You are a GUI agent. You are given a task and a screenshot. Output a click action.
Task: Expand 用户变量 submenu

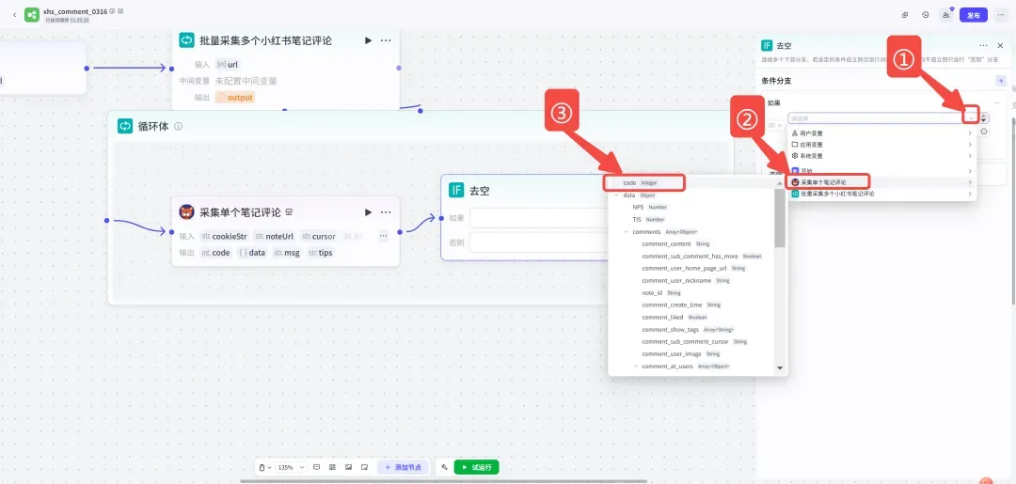tap(881, 133)
